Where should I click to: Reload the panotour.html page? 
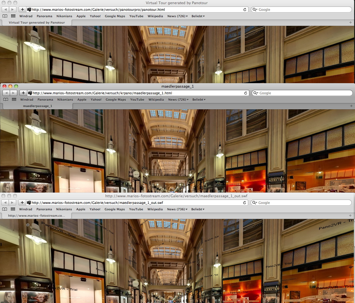(x=245, y=9)
